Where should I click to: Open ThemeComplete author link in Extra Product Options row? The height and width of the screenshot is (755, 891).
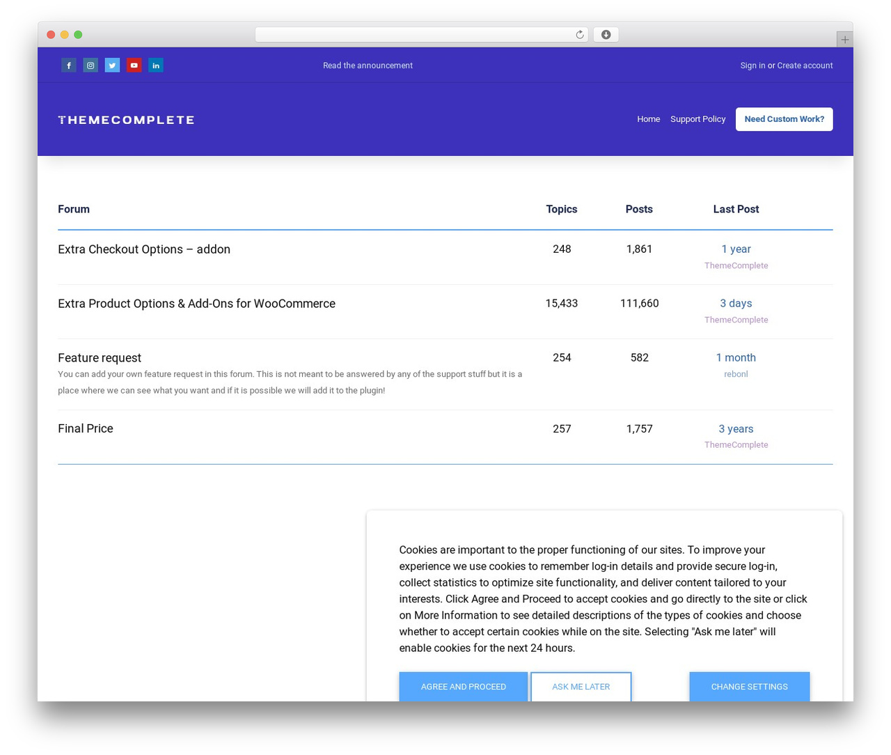[x=736, y=320]
